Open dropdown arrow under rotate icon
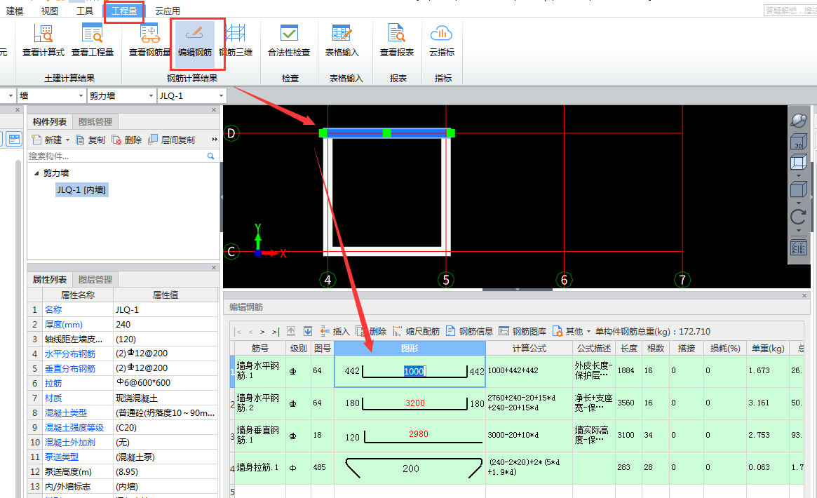 pos(799,231)
